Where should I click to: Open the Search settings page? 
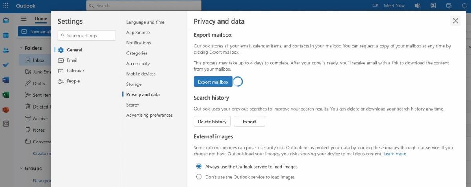pyautogui.click(x=133, y=105)
